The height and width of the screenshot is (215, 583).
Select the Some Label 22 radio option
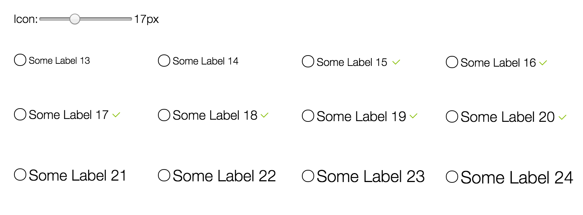tap(164, 175)
